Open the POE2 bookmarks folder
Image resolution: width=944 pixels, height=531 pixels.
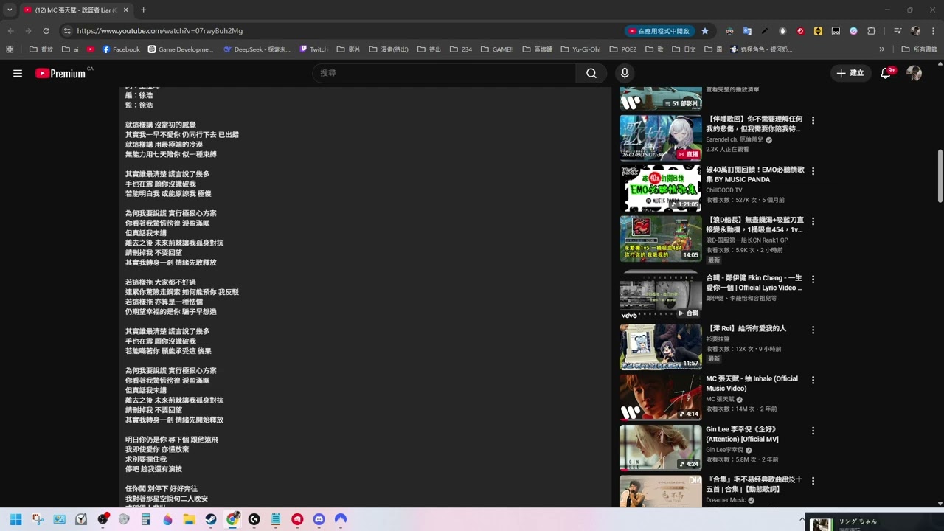(622, 49)
